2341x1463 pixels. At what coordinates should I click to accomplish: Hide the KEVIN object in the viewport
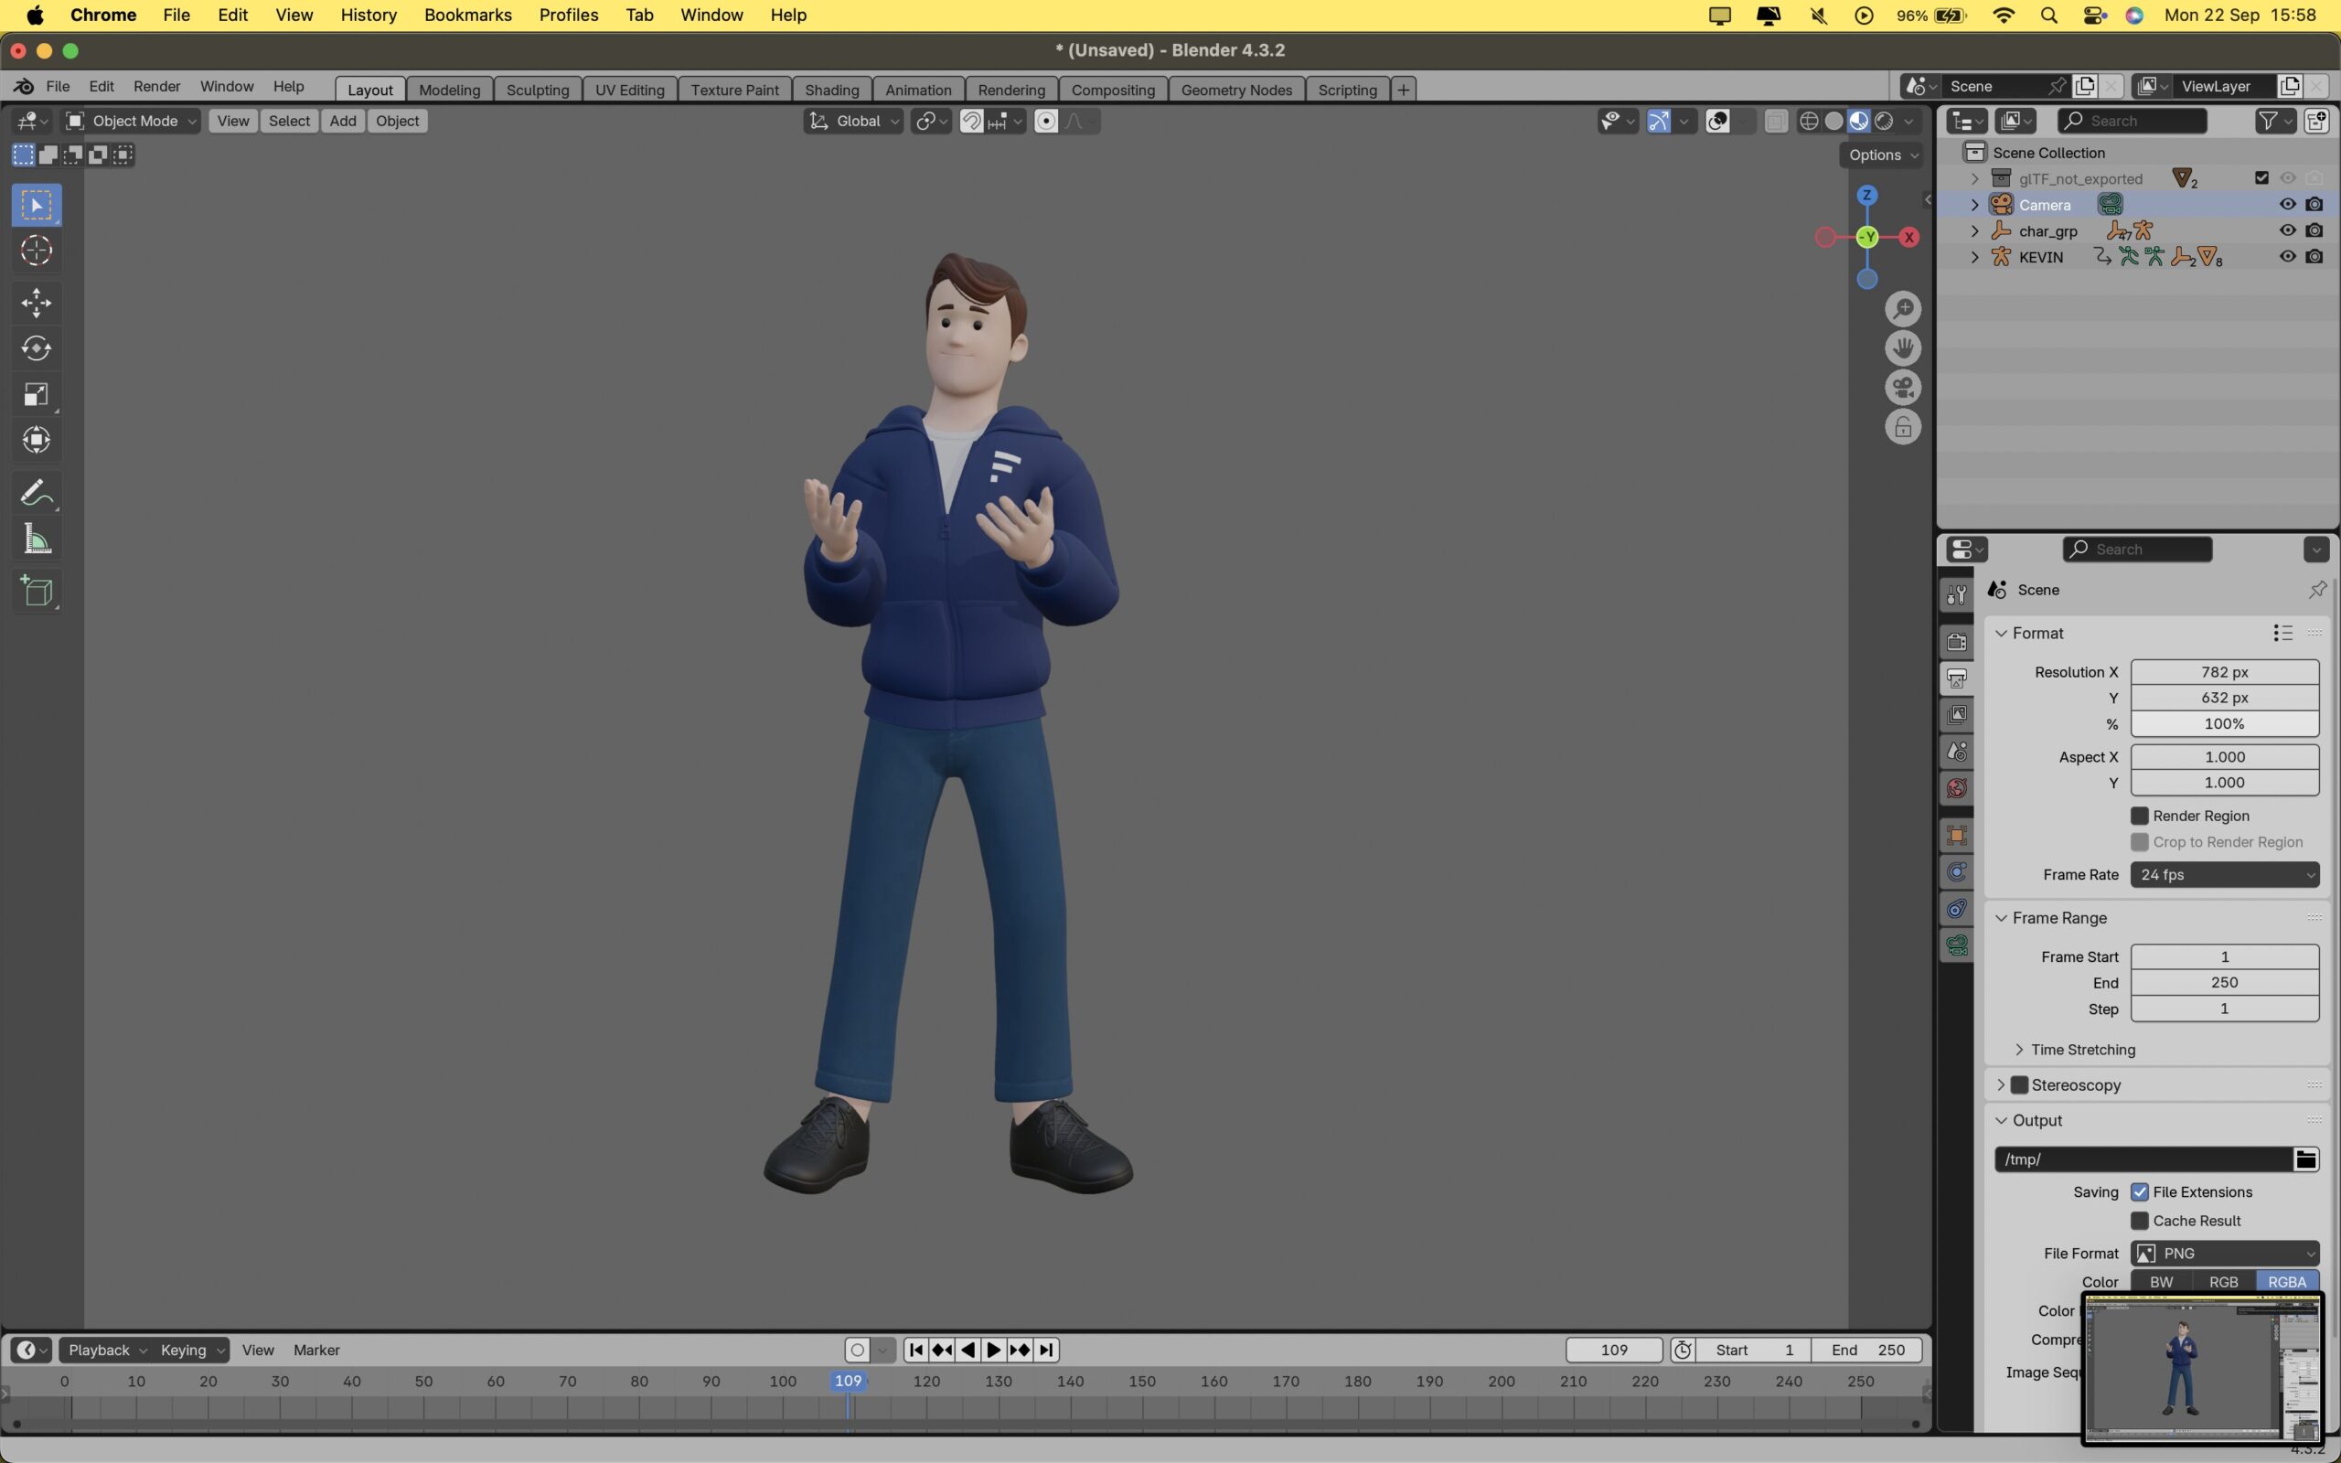2289,256
